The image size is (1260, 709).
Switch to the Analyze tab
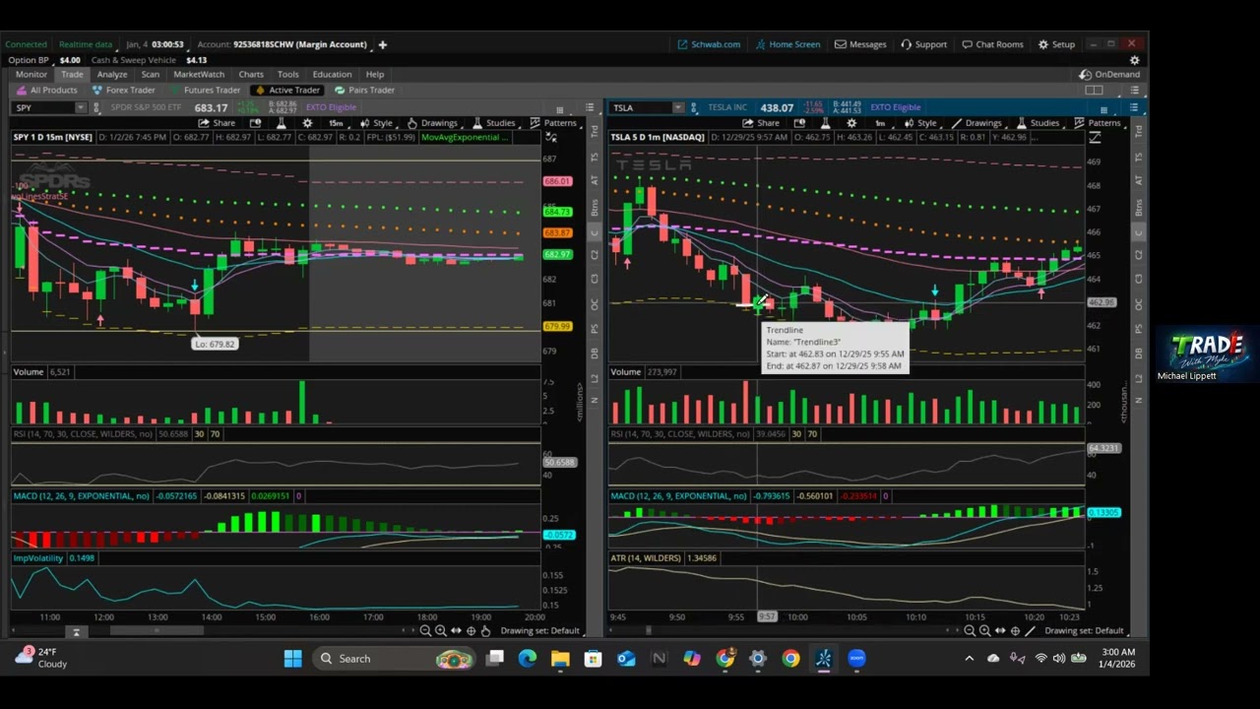click(112, 74)
